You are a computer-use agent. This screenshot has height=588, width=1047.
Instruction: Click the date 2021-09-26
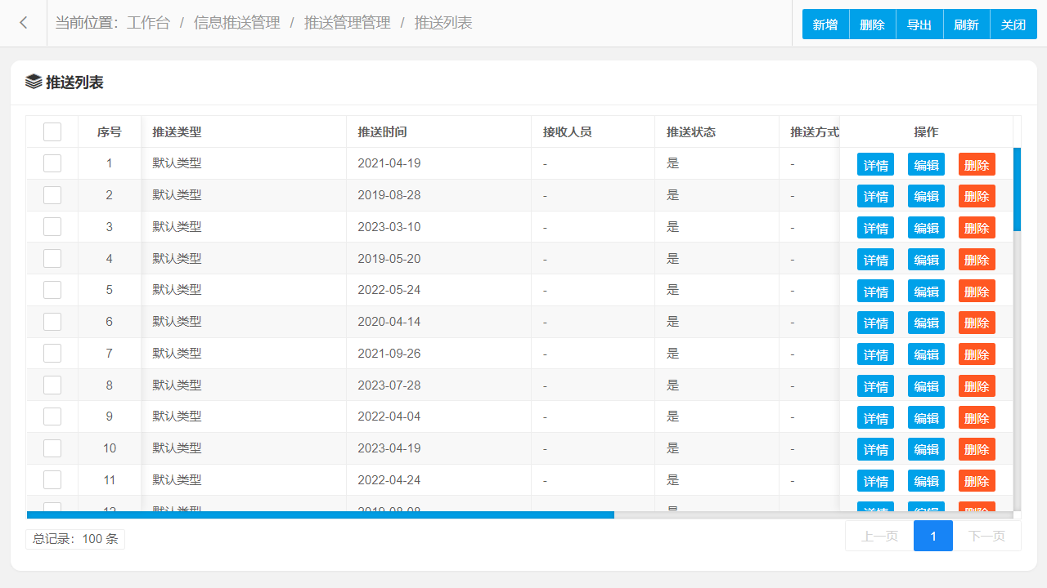tap(389, 354)
